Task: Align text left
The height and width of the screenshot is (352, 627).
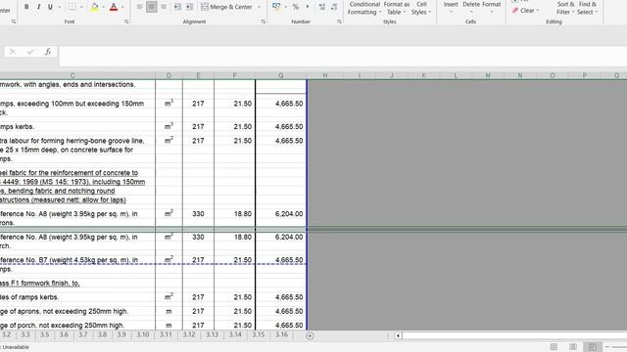Action: click(x=139, y=7)
